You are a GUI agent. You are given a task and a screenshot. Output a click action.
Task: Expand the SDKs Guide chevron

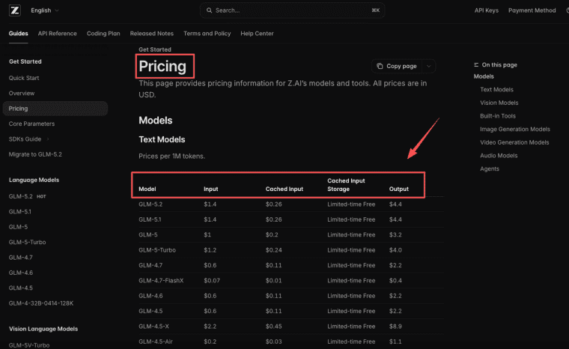point(47,139)
